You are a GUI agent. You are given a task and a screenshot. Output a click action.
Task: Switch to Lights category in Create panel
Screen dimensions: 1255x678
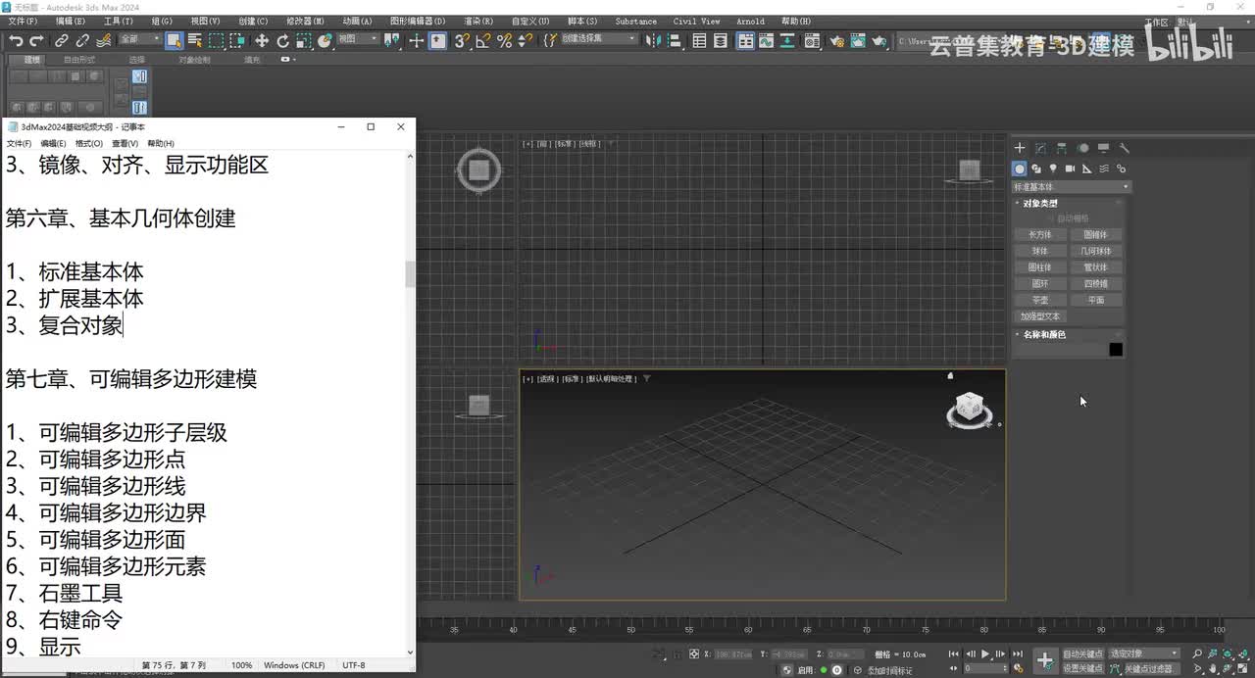click(x=1053, y=169)
